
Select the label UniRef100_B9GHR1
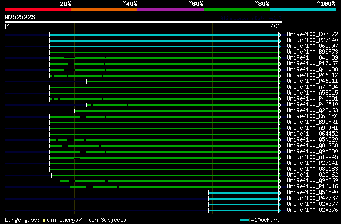click(x=312, y=122)
